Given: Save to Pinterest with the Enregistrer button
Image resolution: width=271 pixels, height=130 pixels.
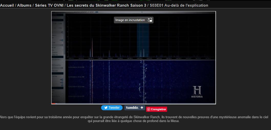Looking at the screenshot, I should (x=157, y=109).
